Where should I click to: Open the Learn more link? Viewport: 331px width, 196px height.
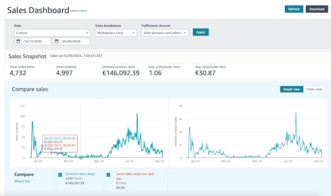click(78, 11)
